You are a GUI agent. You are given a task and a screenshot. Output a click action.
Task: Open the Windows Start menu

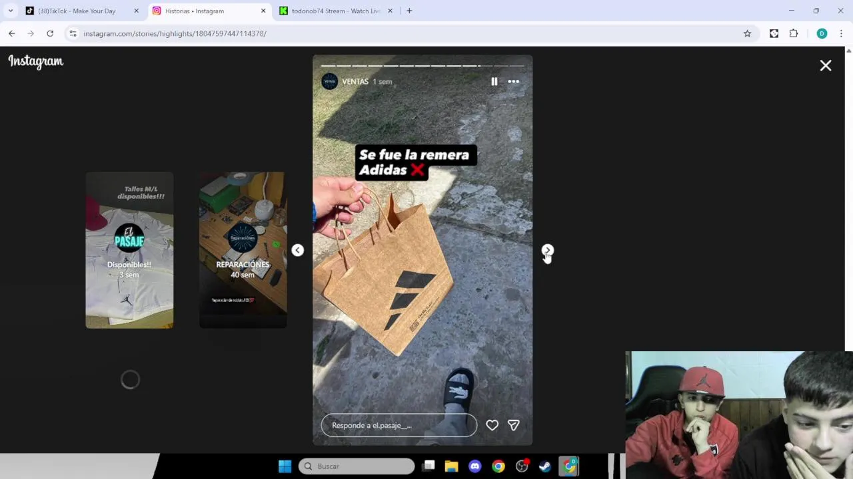click(x=285, y=466)
